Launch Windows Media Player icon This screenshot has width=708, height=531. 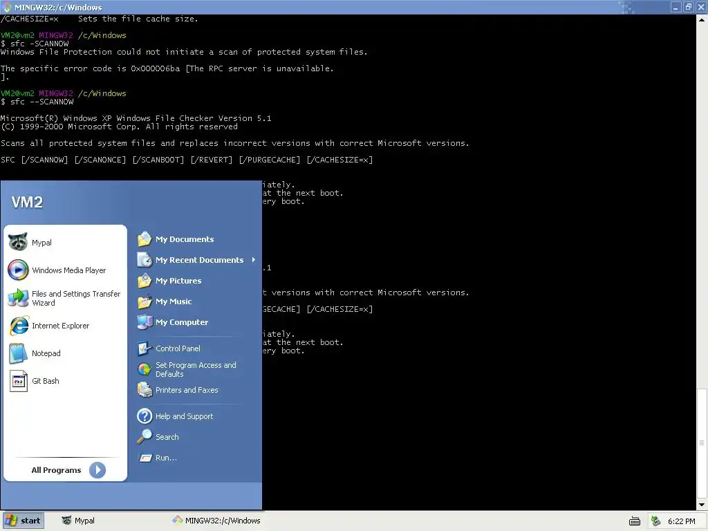tap(18, 270)
